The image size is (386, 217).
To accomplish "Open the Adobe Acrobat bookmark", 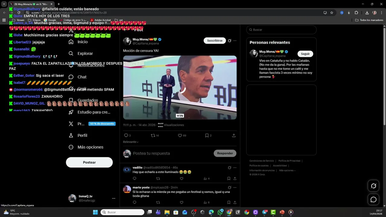I will [x=100, y=20].
